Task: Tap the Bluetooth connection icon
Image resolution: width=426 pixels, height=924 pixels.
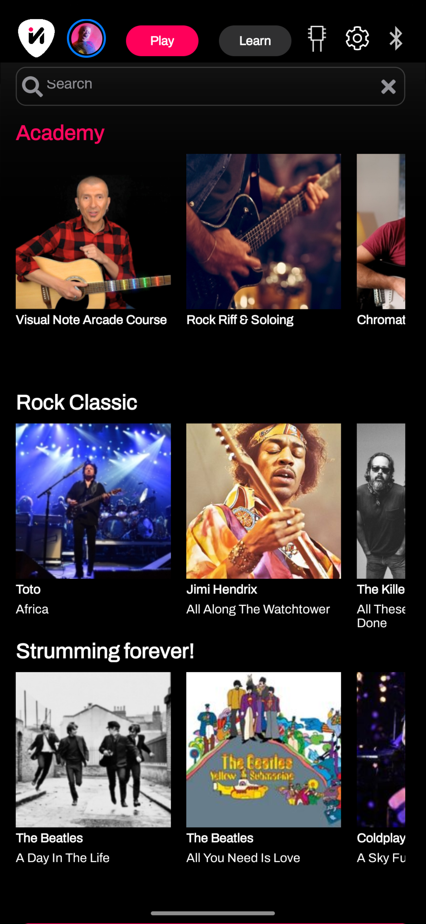Action: pos(396,38)
